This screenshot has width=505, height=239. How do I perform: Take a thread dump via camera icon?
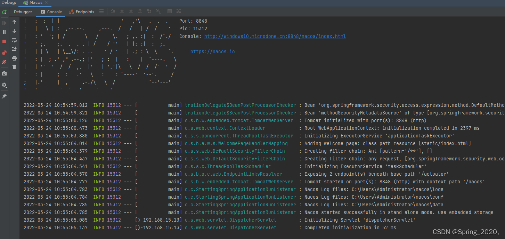tap(5, 73)
